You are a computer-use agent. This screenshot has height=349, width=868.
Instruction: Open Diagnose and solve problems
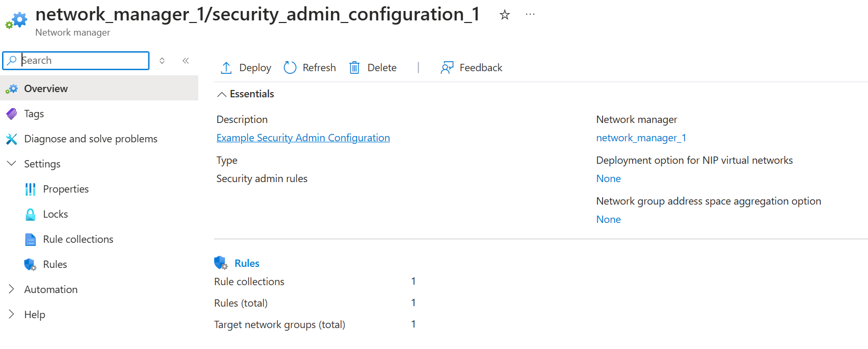click(x=90, y=139)
